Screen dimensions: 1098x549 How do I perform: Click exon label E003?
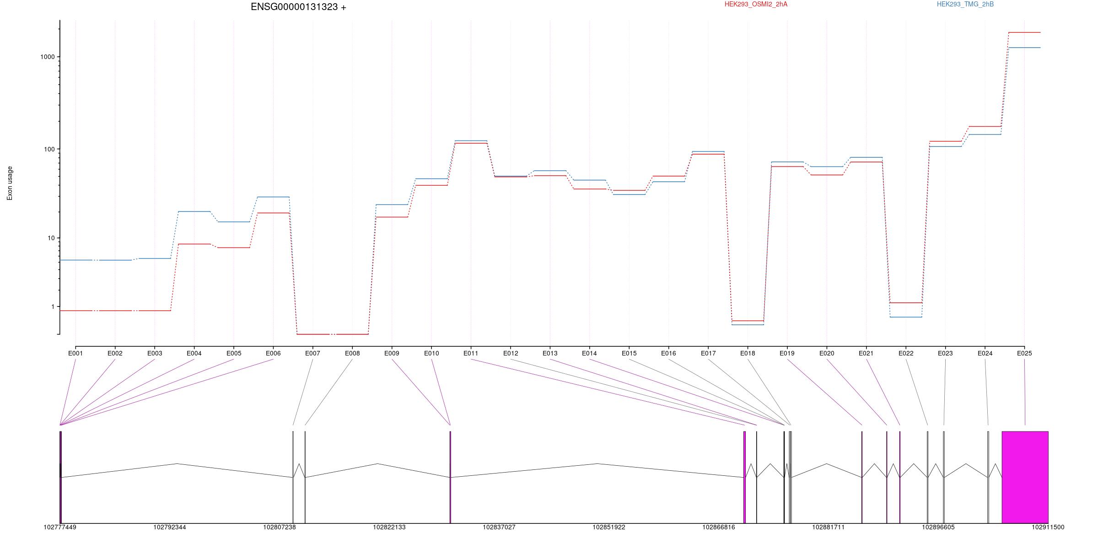(x=155, y=353)
